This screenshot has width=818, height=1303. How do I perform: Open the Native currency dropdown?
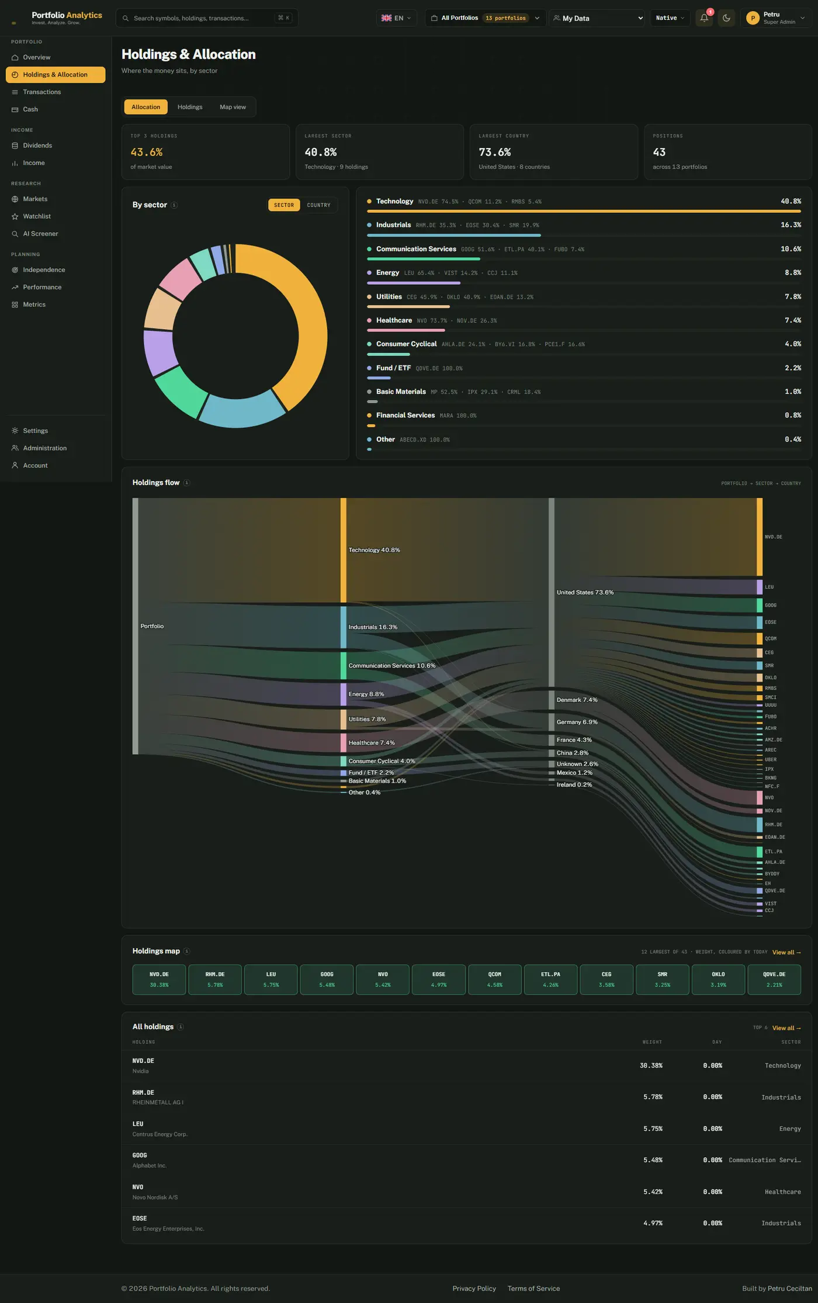670,18
